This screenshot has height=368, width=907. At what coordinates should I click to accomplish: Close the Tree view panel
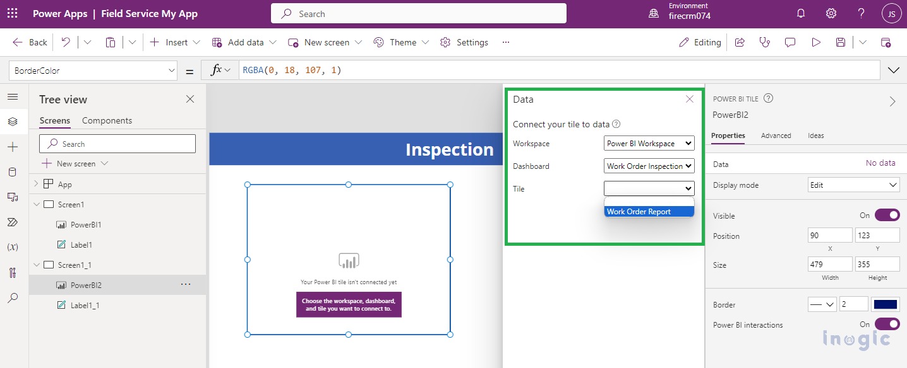190,99
